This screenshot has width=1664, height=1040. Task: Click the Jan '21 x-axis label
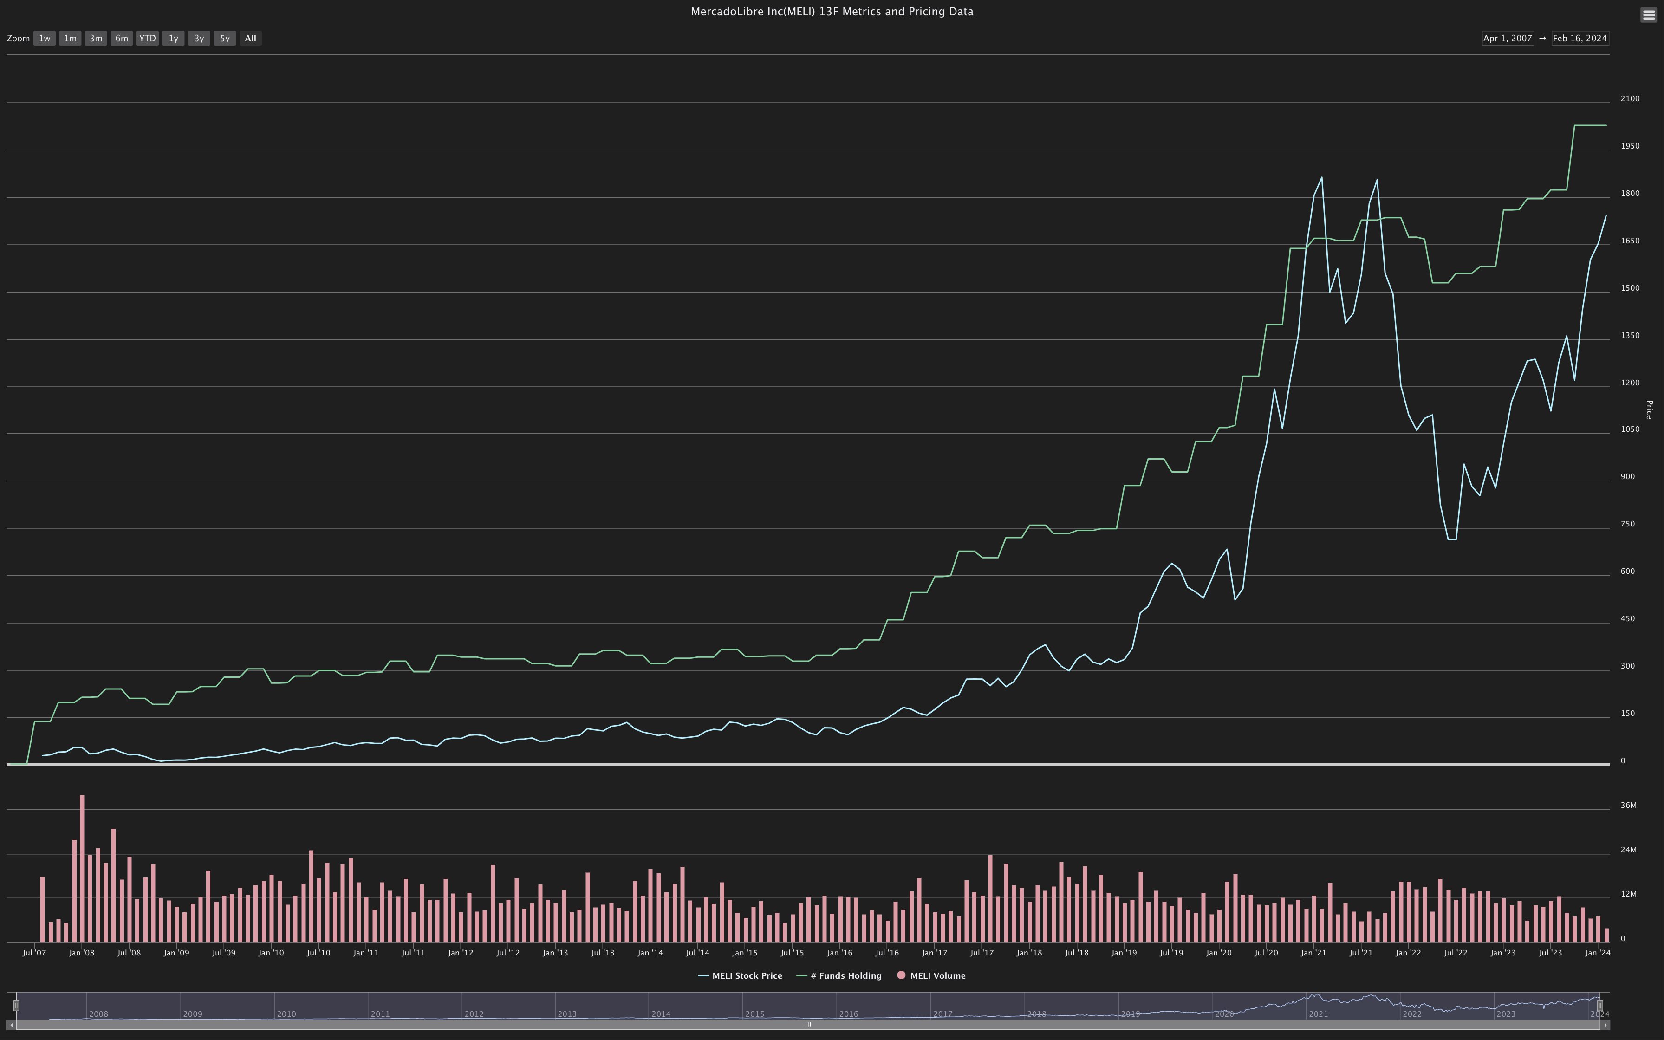tap(1313, 953)
